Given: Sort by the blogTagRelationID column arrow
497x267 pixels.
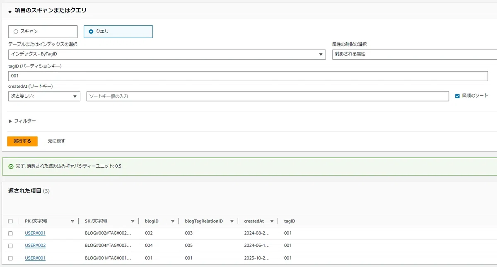Looking at the screenshot, I should click(x=232, y=221).
